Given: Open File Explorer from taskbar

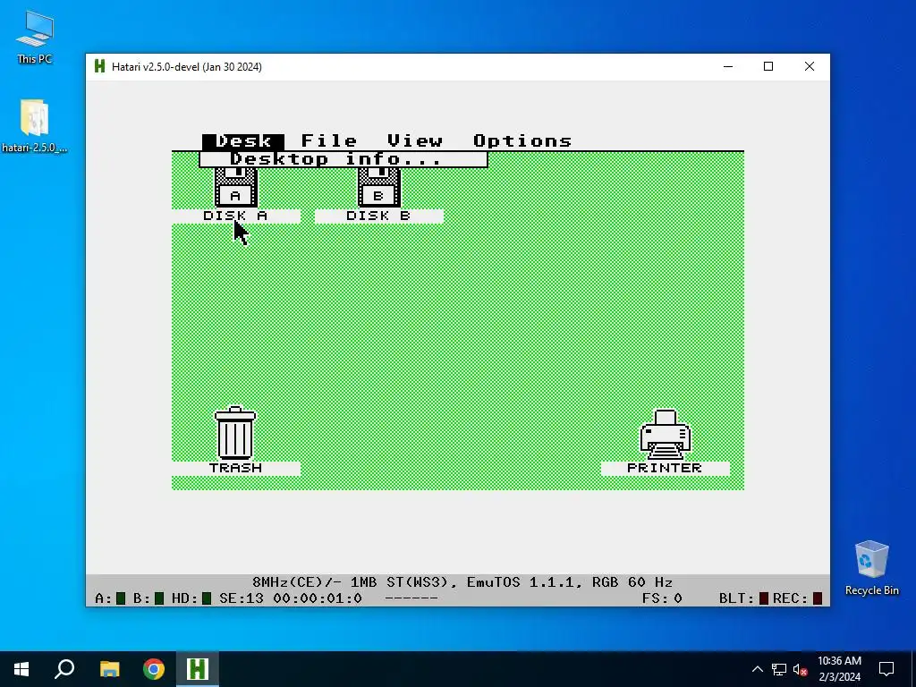Looking at the screenshot, I should [x=109, y=669].
